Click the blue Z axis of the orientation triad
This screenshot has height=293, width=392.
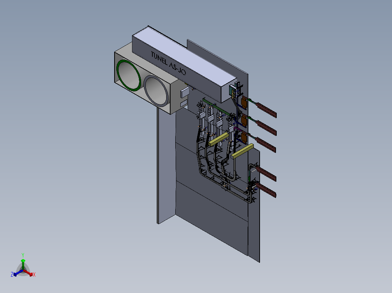18,273
